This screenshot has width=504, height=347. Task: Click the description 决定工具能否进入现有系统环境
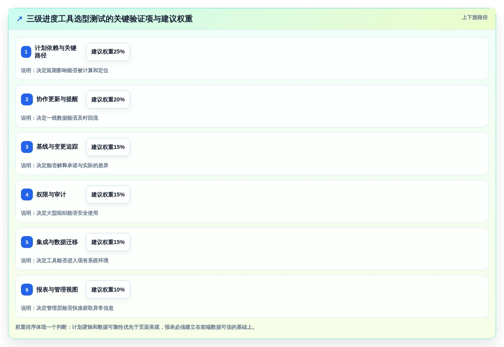coord(65,261)
